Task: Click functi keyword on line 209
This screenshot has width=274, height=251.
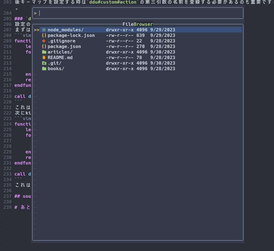Action: click(23, 41)
